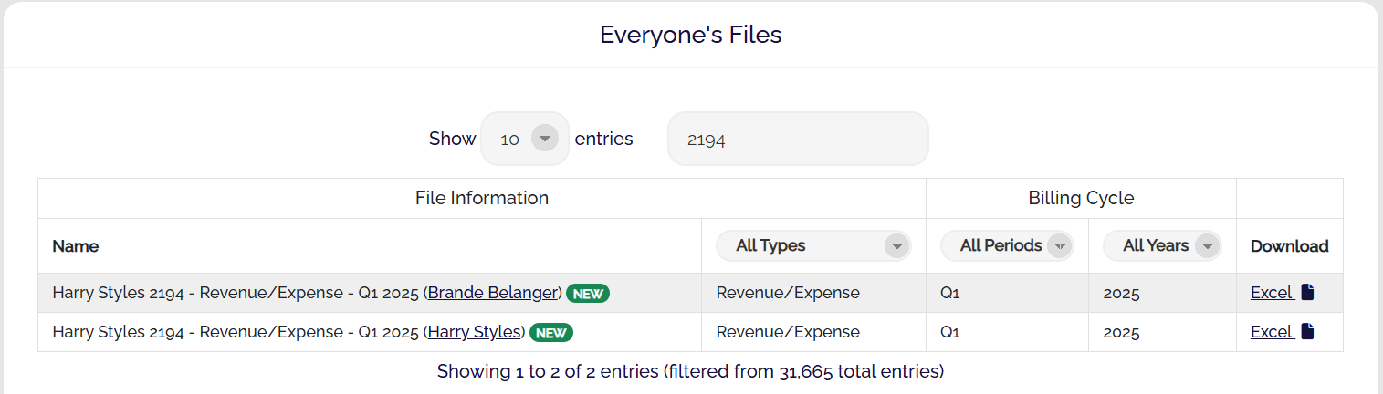Download Excel link in Harry Styles' row
The image size is (1383, 394).
(1271, 332)
